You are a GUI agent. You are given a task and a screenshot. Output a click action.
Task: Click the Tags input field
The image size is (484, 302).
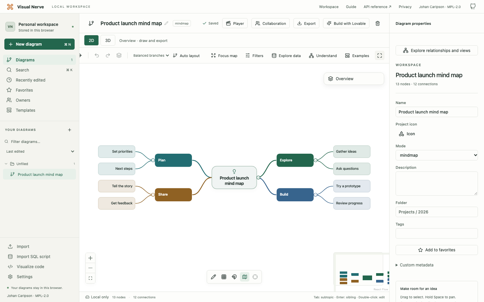[437, 234]
